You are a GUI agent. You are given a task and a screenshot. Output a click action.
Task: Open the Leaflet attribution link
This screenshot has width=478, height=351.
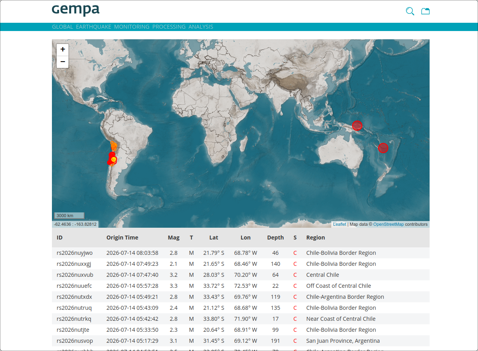click(340, 224)
